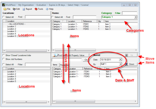Click the Down button
This screenshot has height=109, width=156.
tap(131, 64)
